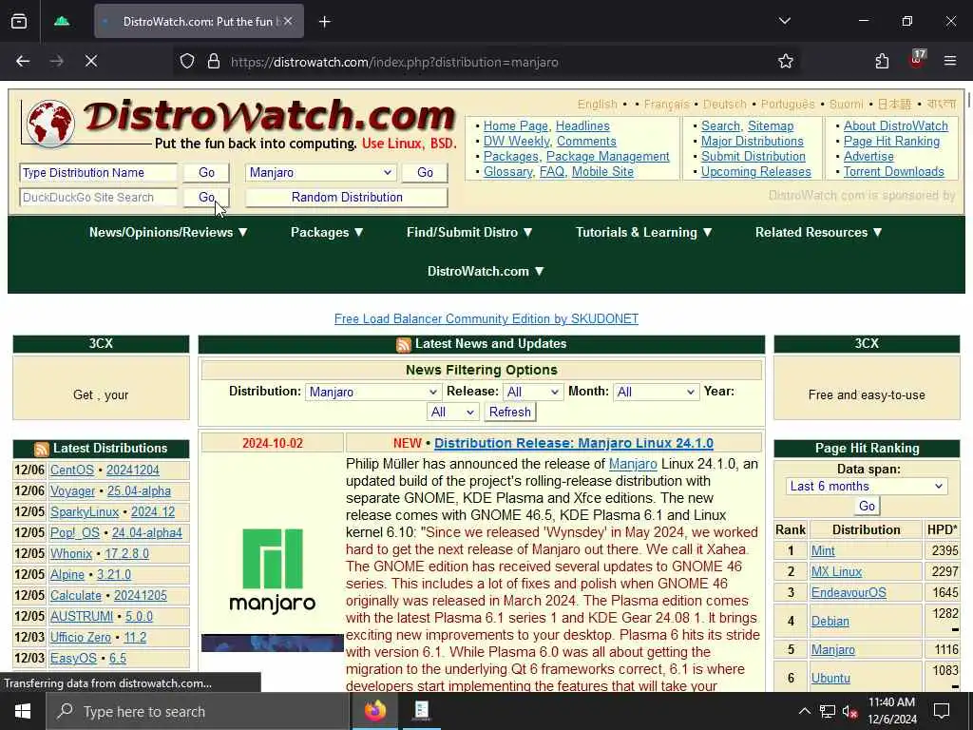Open the Year filter dropdown

tap(453, 412)
